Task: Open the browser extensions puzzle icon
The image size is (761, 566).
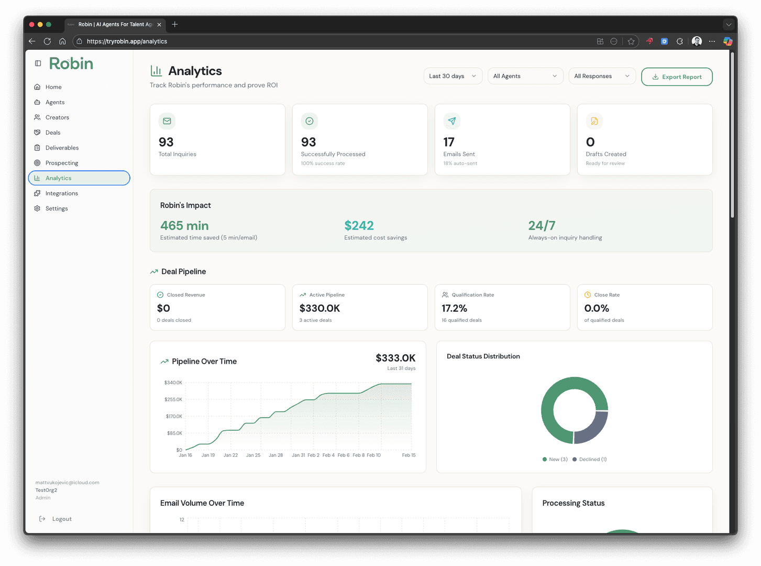Action: pyautogui.click(x=680, y=41)
